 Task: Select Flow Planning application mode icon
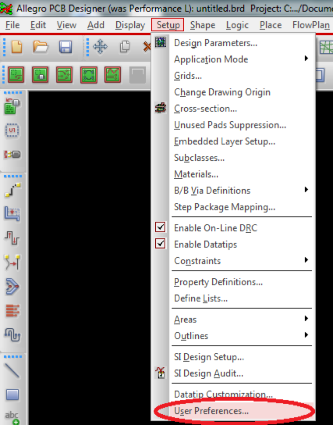click(89, 74)
